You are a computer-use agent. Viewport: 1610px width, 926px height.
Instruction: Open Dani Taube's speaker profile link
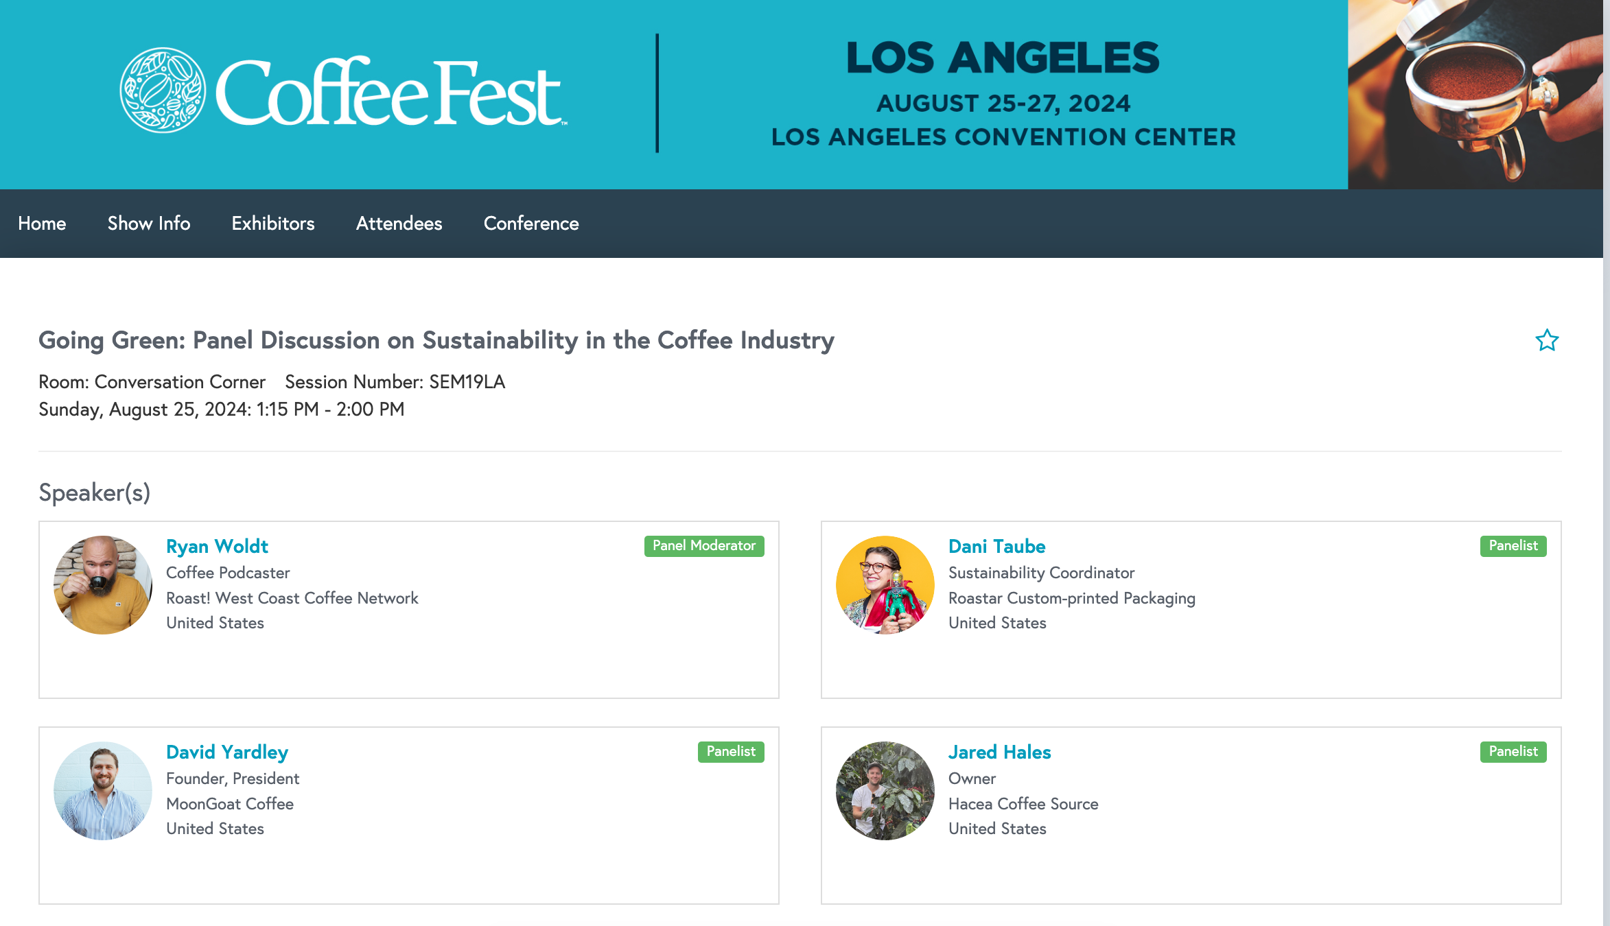(x=996, y=546)
